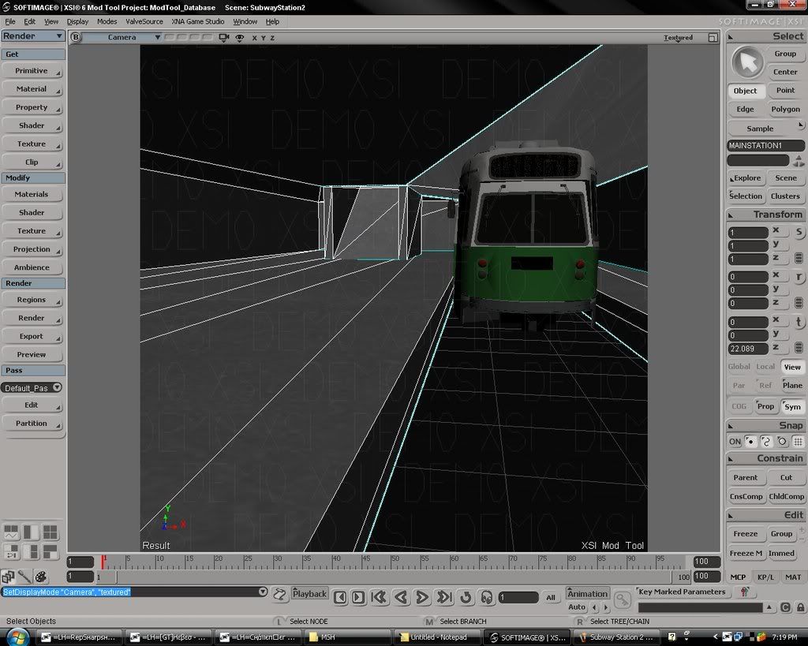Jump to last frame
808x646 pixels.
click(443, 598)
